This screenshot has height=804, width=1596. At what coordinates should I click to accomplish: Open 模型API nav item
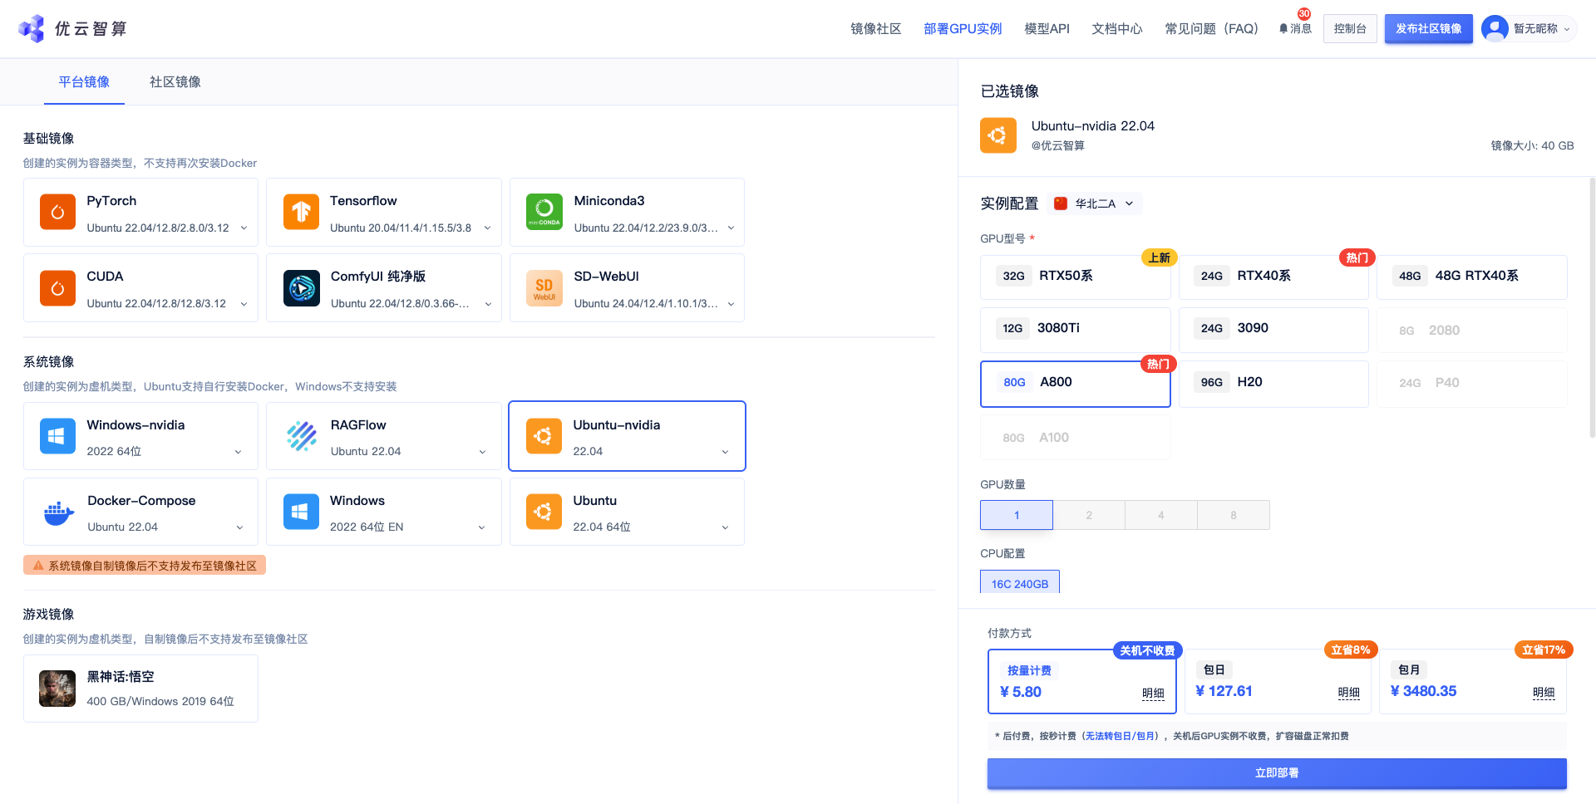[x=1047, y=29]
